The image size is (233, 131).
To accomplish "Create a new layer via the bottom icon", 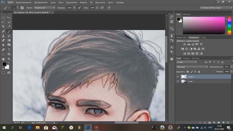I will pyautogui.click(x=223, y=123).
